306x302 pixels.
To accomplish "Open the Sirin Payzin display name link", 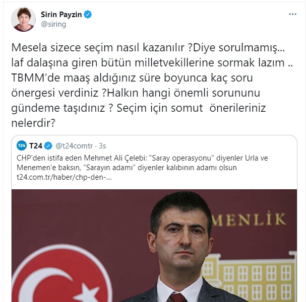I will click(61, 15).
